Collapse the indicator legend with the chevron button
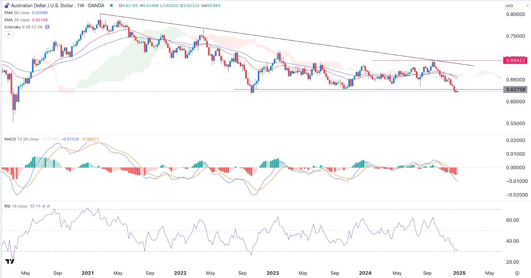The image size is (531, 278). [x=9, y=34]
